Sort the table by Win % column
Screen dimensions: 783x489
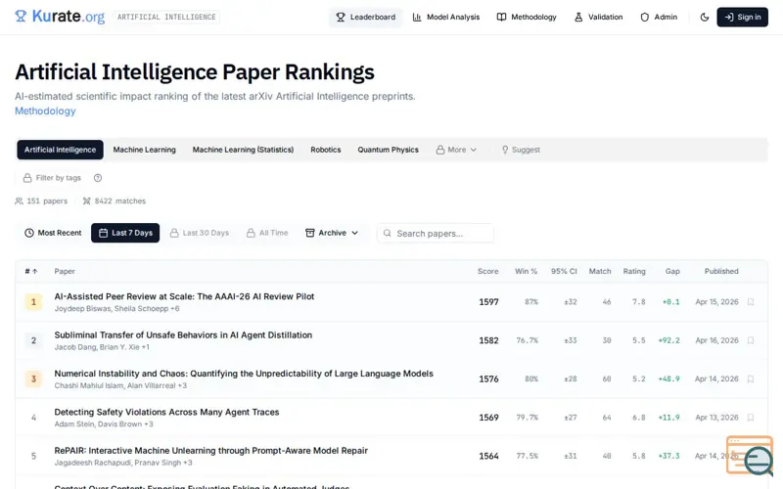(x=526, y=272)
